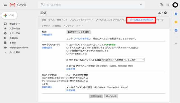The width and height of the screenshot is (180, 103).
Task: Switch to メール転送と POP/IMAP tab
Action: (x=141, y=20)
